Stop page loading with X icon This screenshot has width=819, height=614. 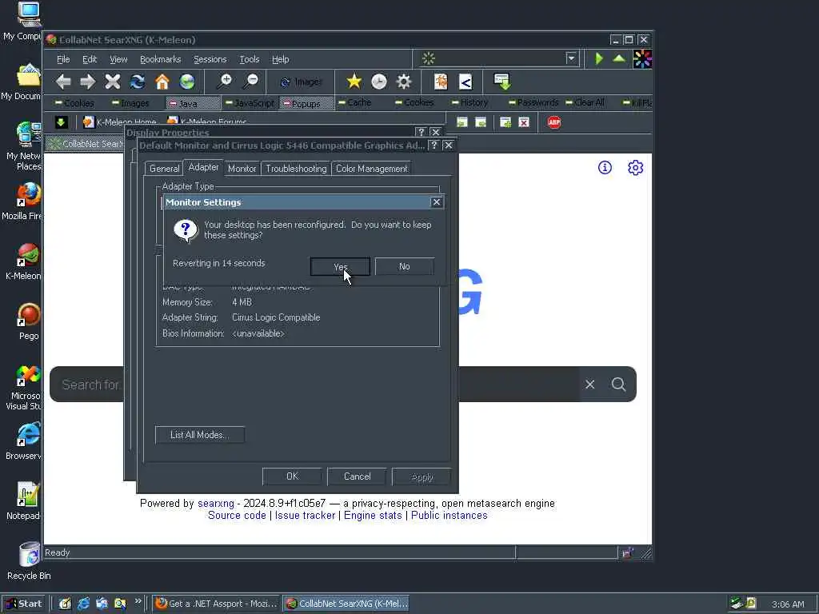112,82
